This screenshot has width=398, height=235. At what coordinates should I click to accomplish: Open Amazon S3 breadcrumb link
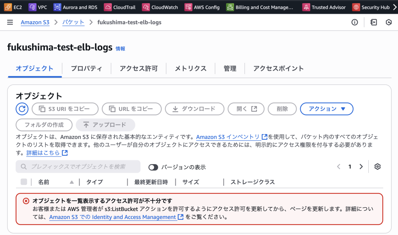(x=35, y=23)
